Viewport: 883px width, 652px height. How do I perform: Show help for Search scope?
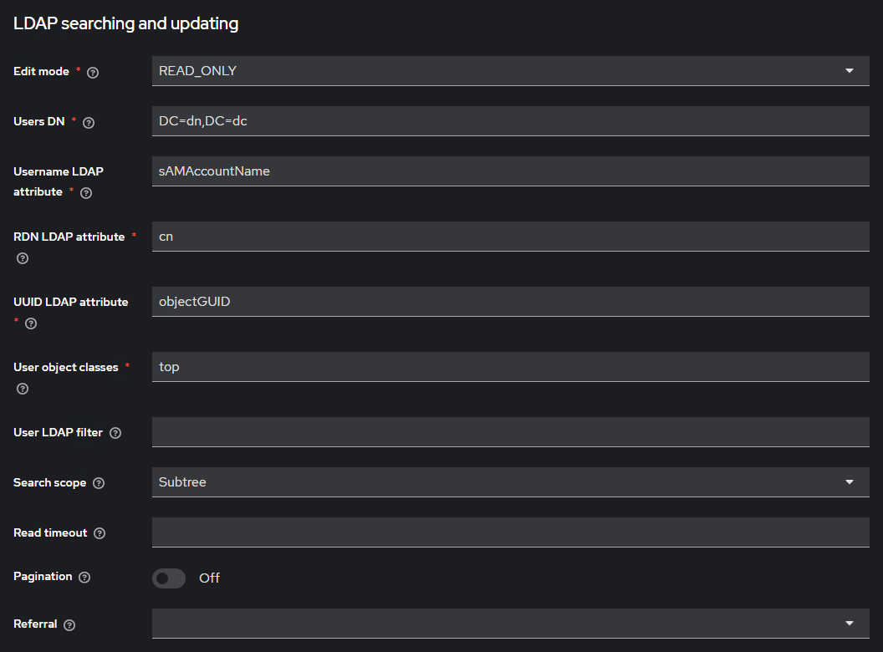pyautogui.click(x=99, y=483)
